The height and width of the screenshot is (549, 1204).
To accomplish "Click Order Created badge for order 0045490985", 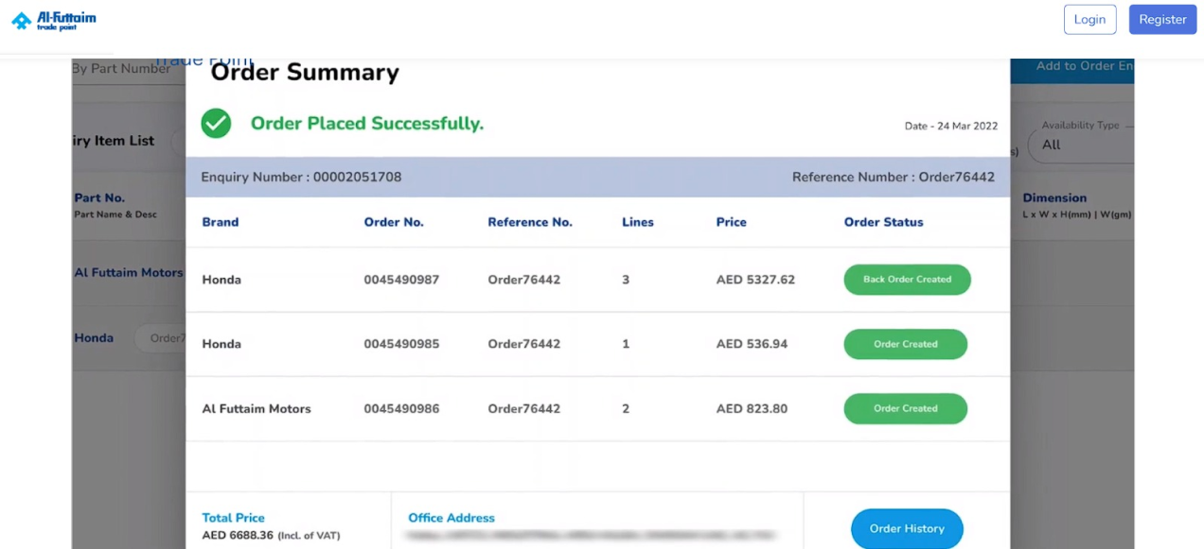I will click(x=906, y=344).
